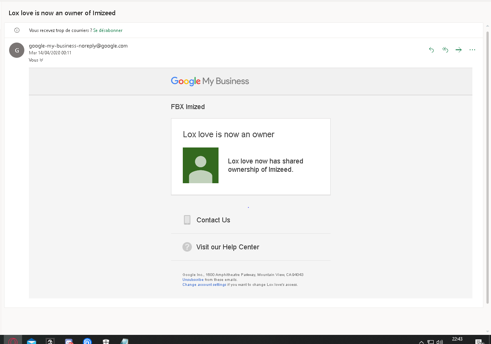Screen dimensions: 491x344
Task: Open the speaker volume control
Action: [x=440, y=341]
